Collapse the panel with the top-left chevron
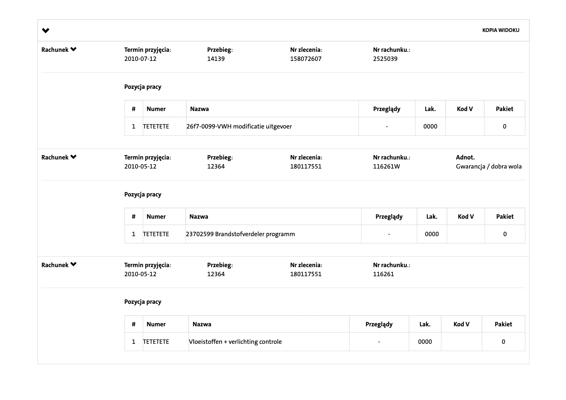This screenshot has width=566, height=400. tap(46, 31)
